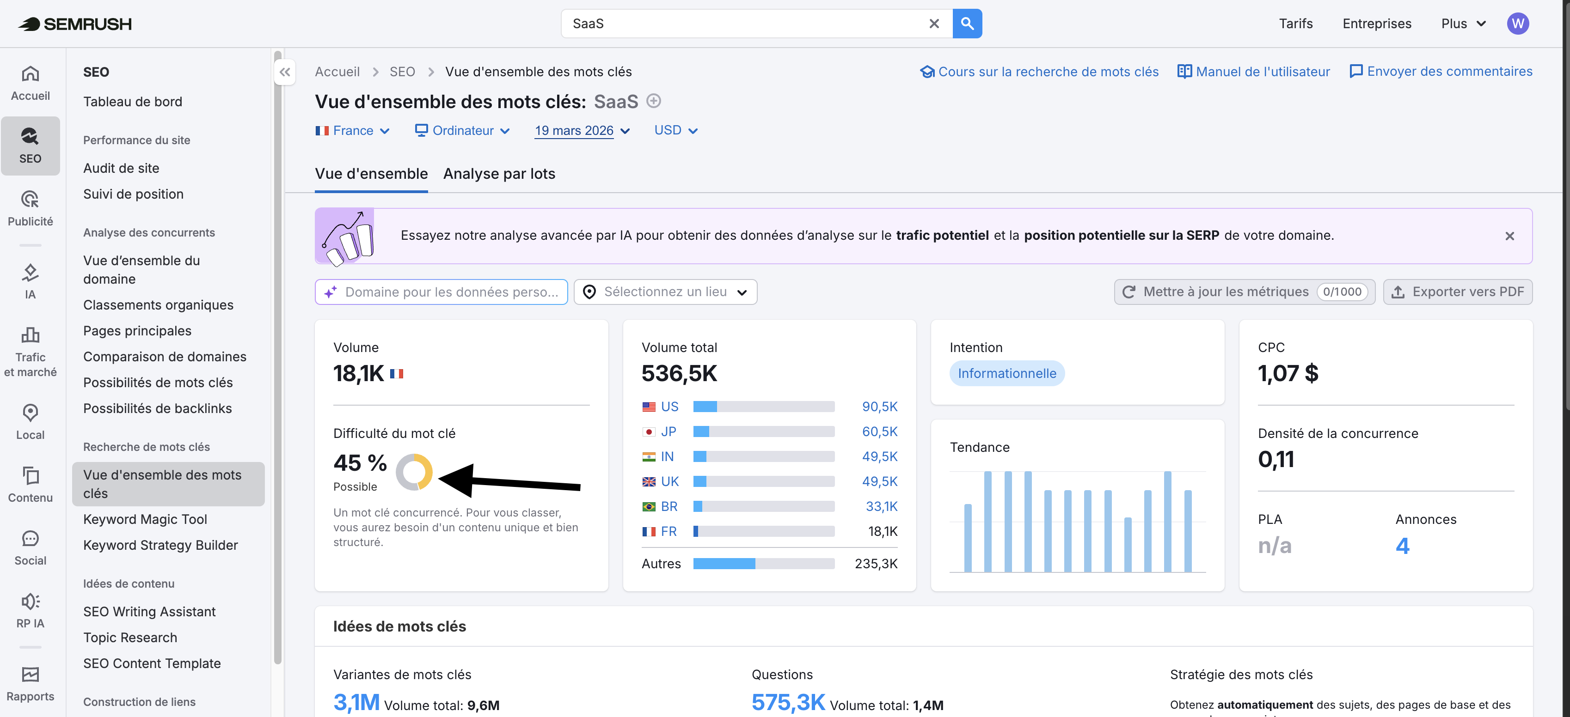
Task: Open the IA sidebar icon
Action: point(30,281)
